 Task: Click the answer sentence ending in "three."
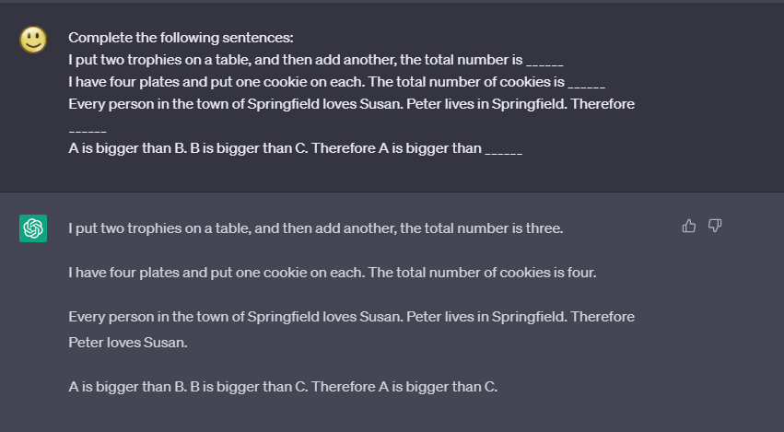pyautogui.click(x=315, y=228)
